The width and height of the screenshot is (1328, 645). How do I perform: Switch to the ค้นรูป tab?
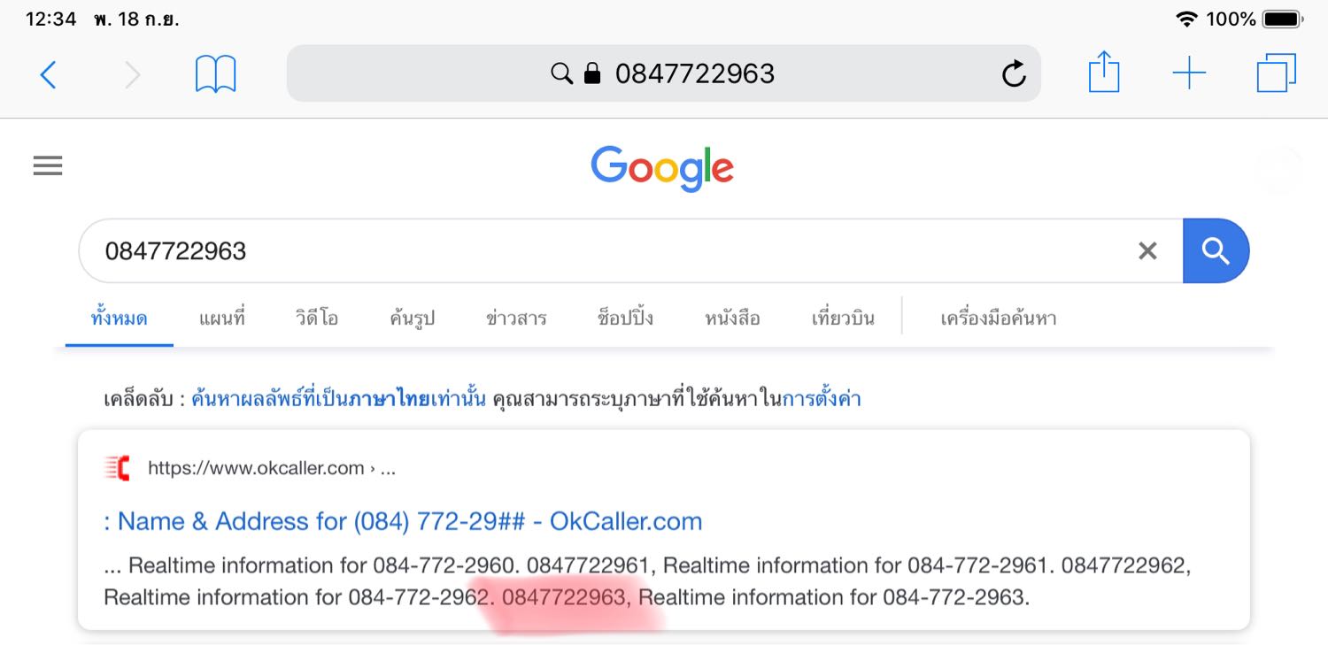(x=412, y=319)
